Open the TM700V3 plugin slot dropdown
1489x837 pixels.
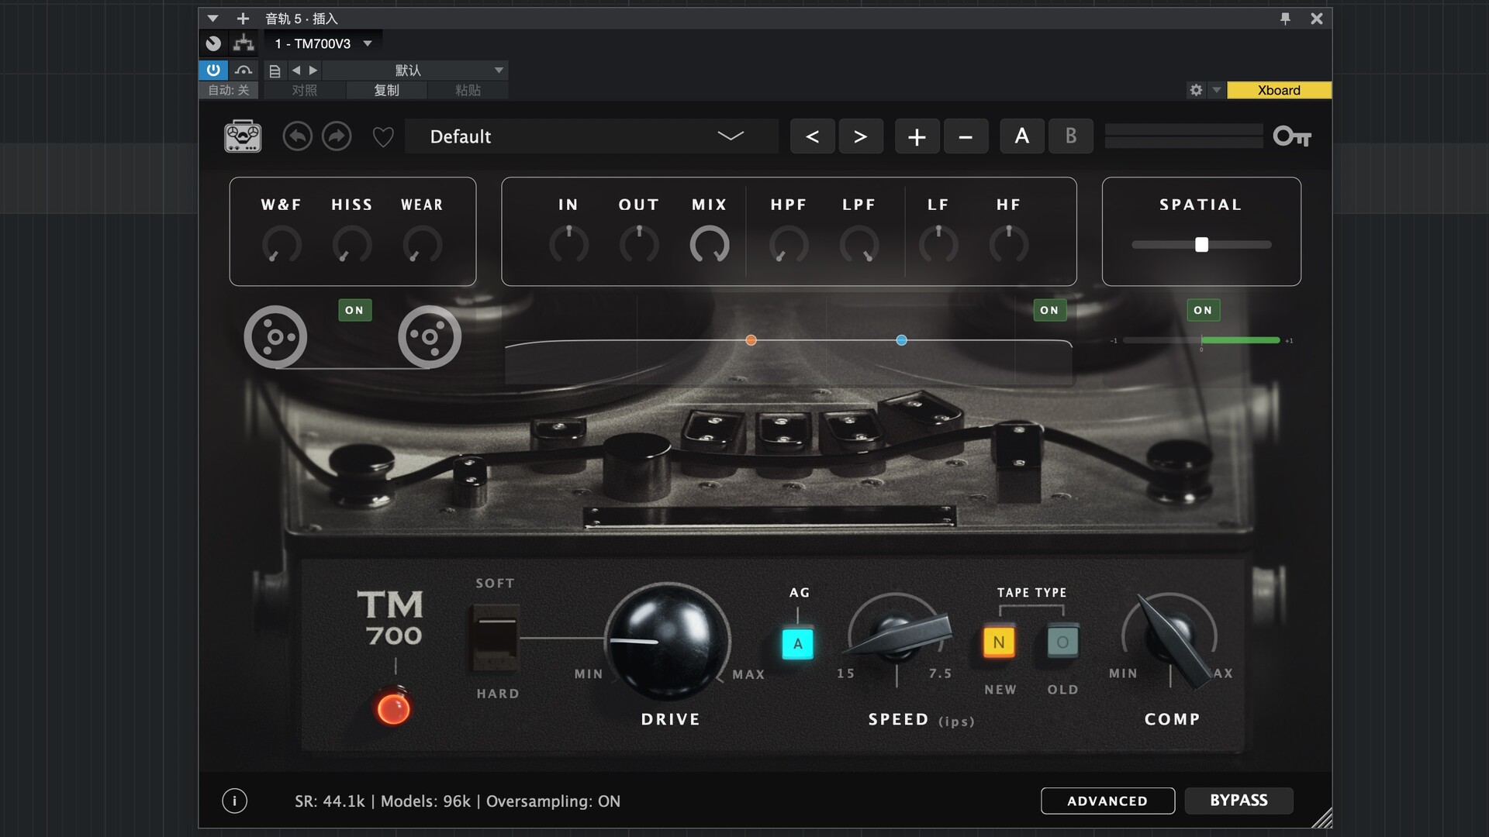pyautogui.click(x=368, y=43)
